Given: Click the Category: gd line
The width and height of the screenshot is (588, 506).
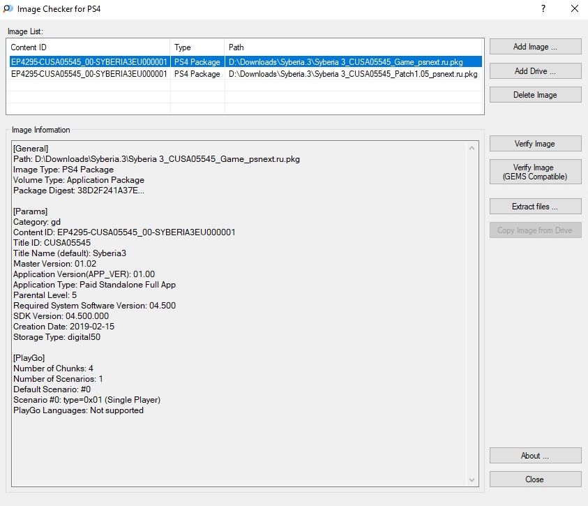Looking at the screenshot, I should (x=37, y=222).
